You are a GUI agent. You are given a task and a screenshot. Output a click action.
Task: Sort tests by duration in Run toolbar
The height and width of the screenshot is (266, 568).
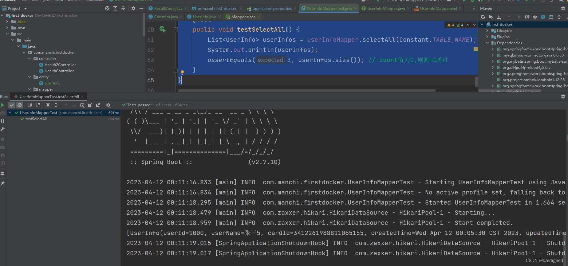click(38, 105)
